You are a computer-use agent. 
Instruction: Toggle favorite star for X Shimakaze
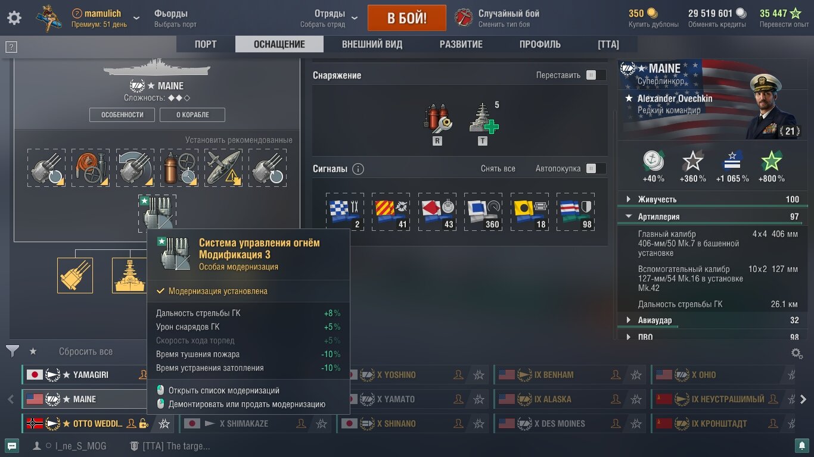click(x=322, y=424)
